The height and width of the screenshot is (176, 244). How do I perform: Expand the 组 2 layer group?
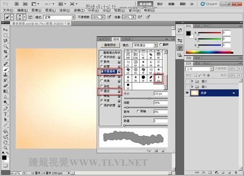tap(192, 81)
